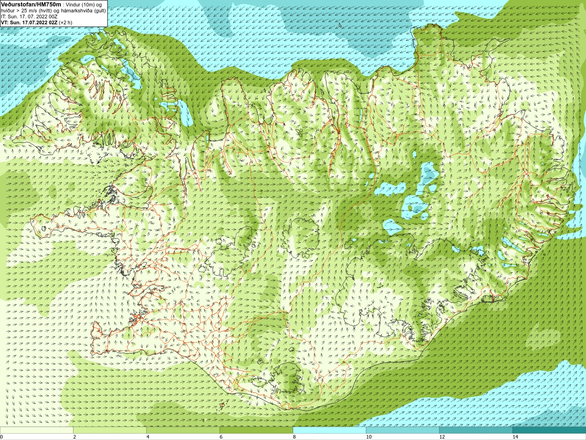Click the "12" scale label
Screen dimensions: 586x440
(442, 437)
